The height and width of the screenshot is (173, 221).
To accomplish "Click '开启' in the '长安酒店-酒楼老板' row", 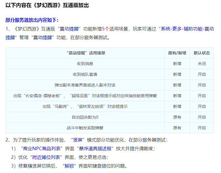I will (202, 96).
